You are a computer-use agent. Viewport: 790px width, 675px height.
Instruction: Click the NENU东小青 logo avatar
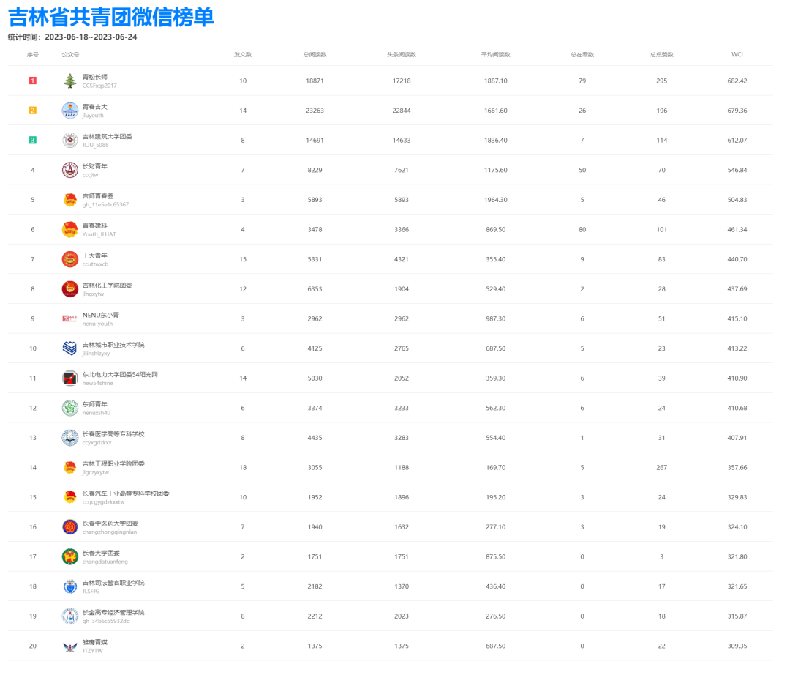point(70,318)
